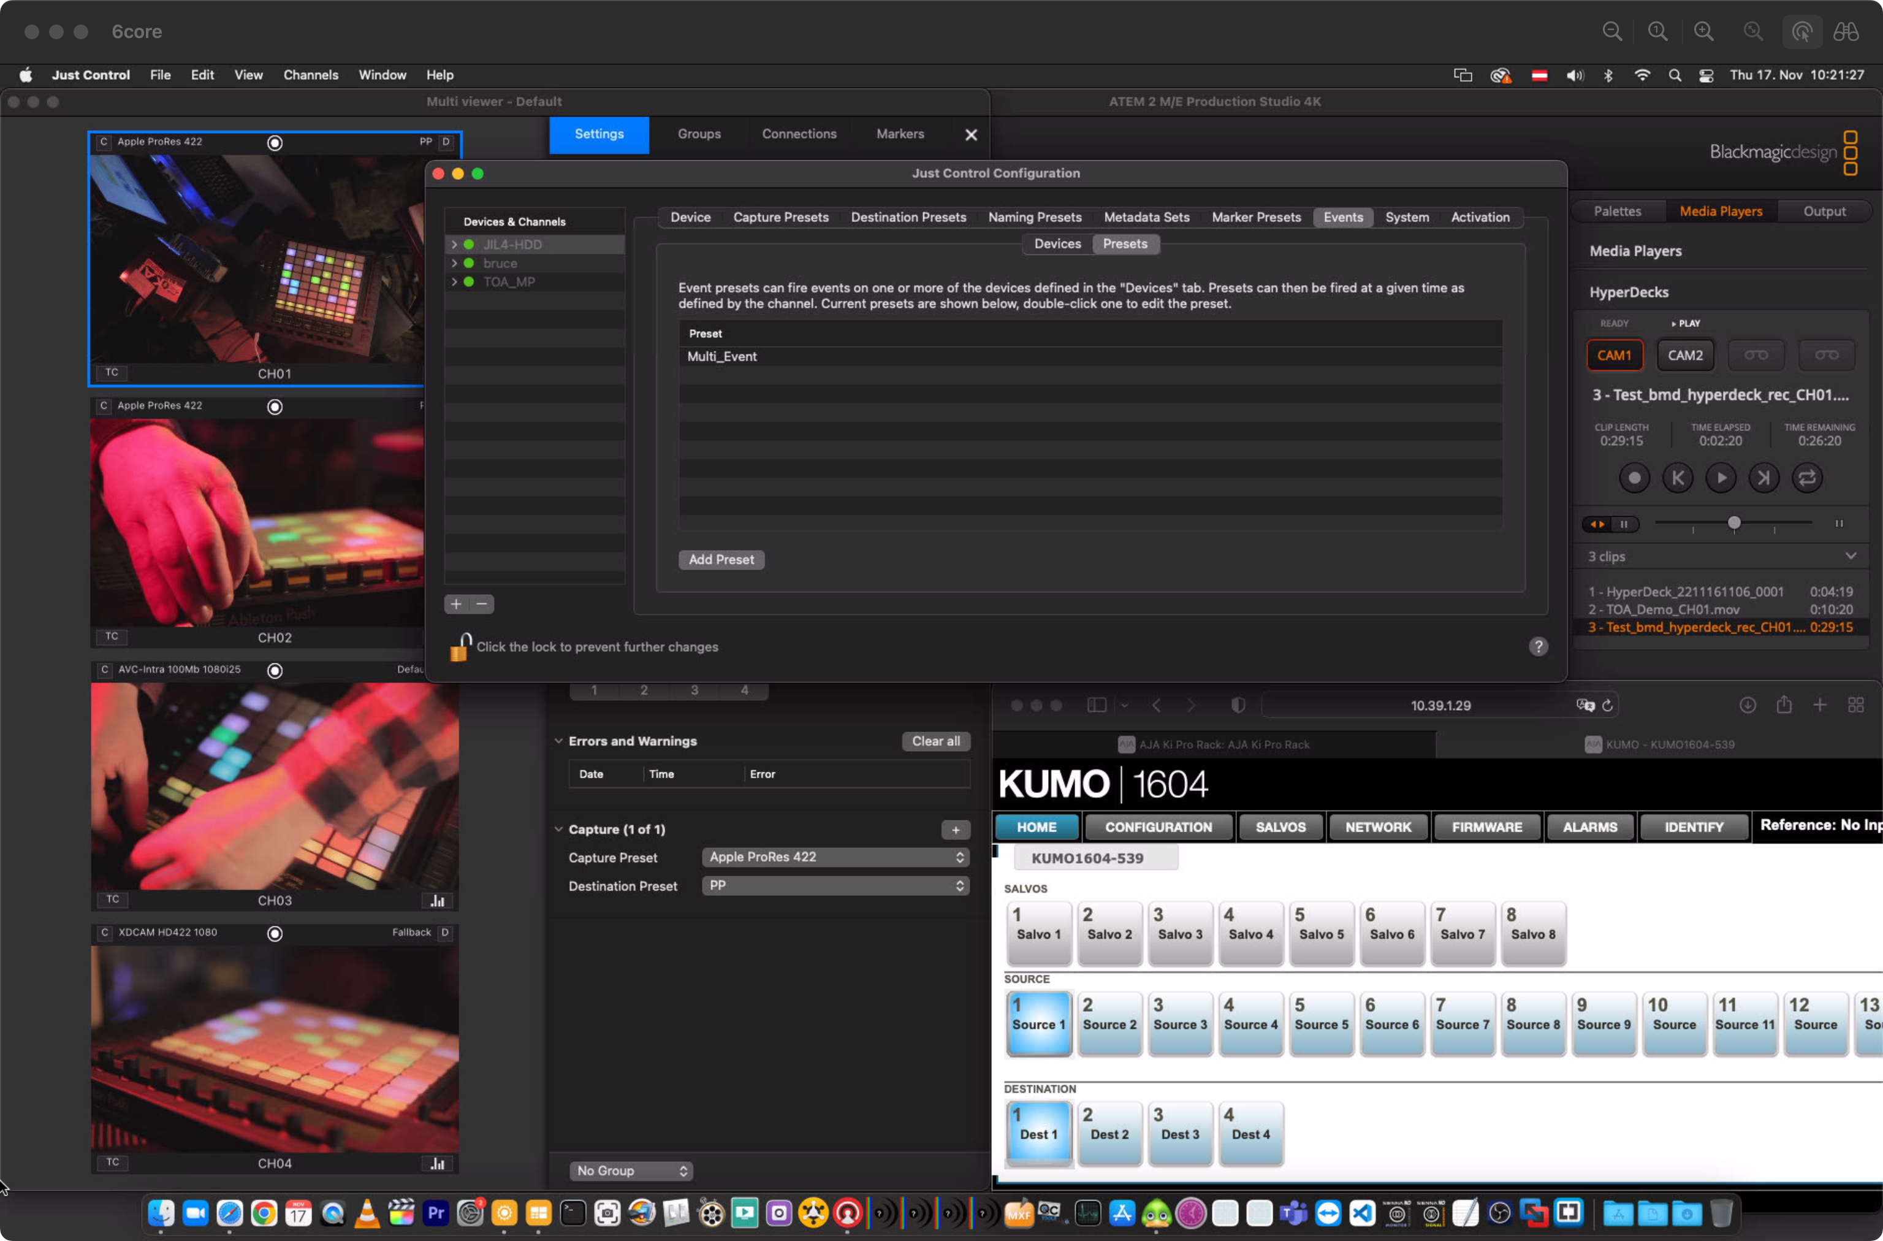Open the Activation tab
1883x1241 pixels.
point(1480,217)
